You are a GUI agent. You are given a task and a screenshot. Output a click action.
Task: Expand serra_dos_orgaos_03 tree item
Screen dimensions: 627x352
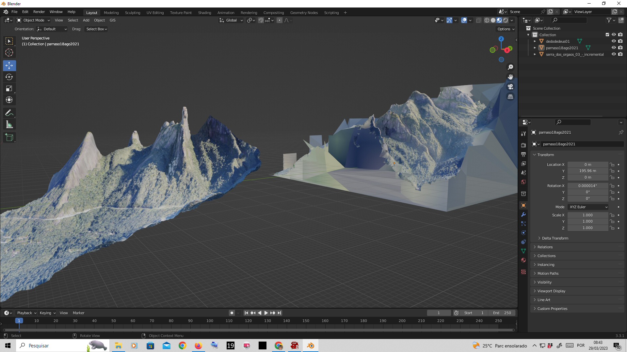[x=535, y=54]
